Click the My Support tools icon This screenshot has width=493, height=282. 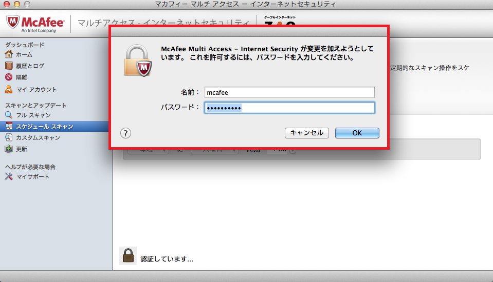coord(9,176)
